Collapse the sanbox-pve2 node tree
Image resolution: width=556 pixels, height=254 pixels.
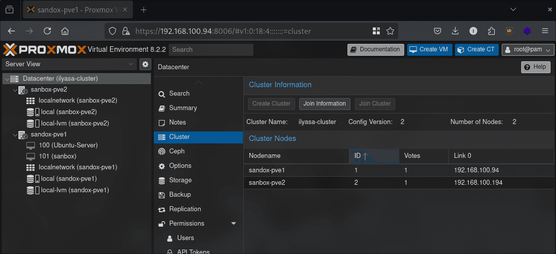click(14, 90)
